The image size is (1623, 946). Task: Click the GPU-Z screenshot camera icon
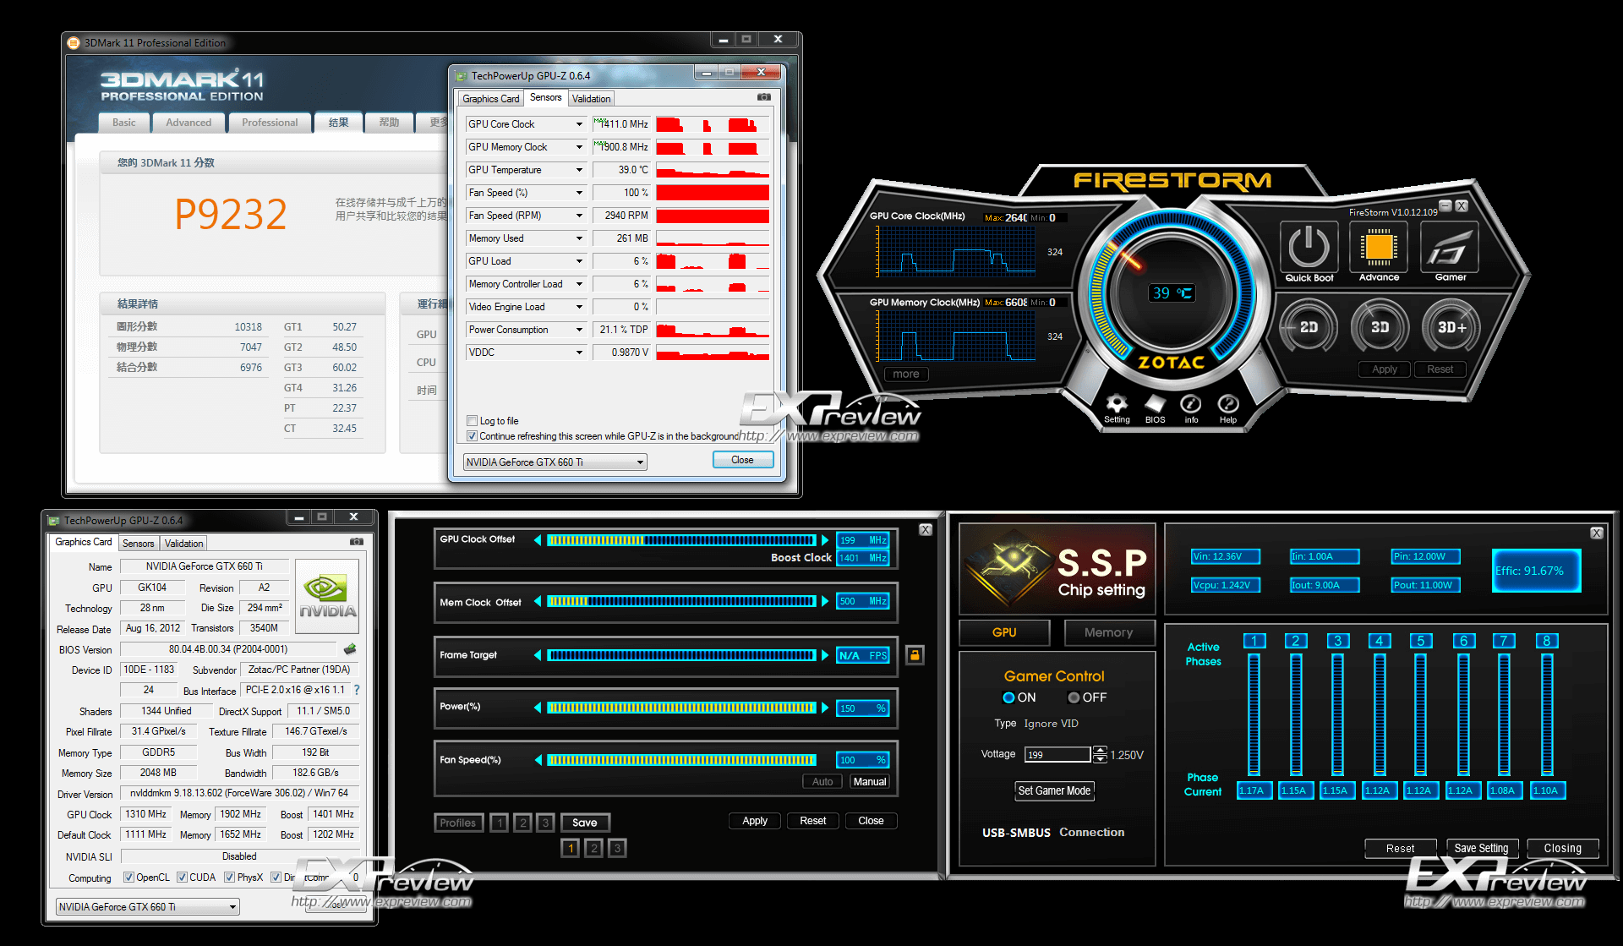(x=764, y=97)
